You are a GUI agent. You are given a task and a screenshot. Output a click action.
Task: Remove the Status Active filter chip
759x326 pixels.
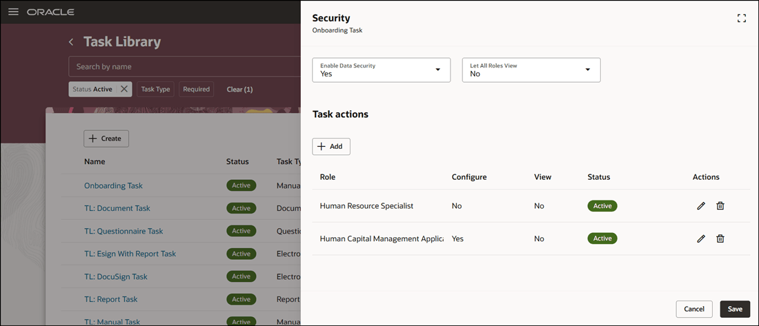tap(124, 89)
